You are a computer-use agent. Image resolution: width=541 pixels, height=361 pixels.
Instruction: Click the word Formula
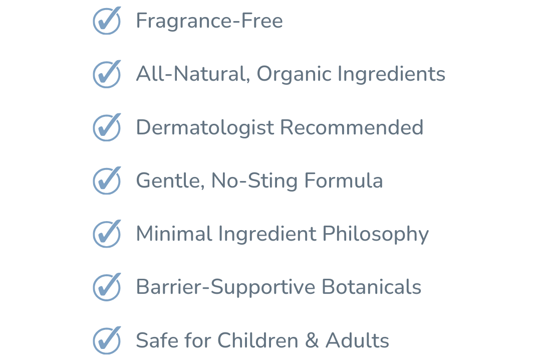pyautogui.click(x=344, y=180)
